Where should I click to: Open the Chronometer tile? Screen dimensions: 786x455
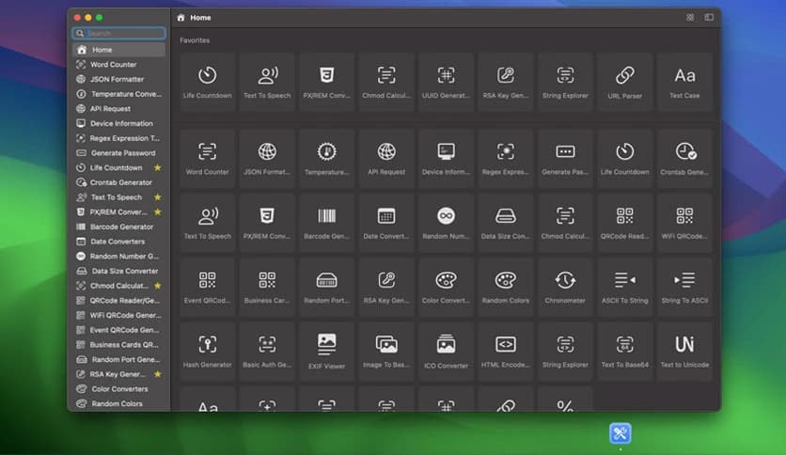(x=565, y=285)
